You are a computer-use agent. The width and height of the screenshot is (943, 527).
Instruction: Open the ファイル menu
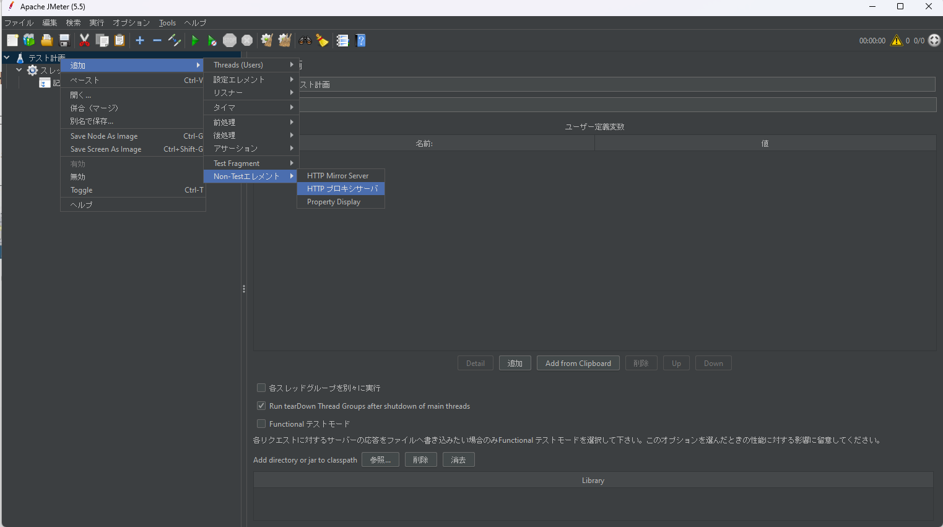coord(19,23)
